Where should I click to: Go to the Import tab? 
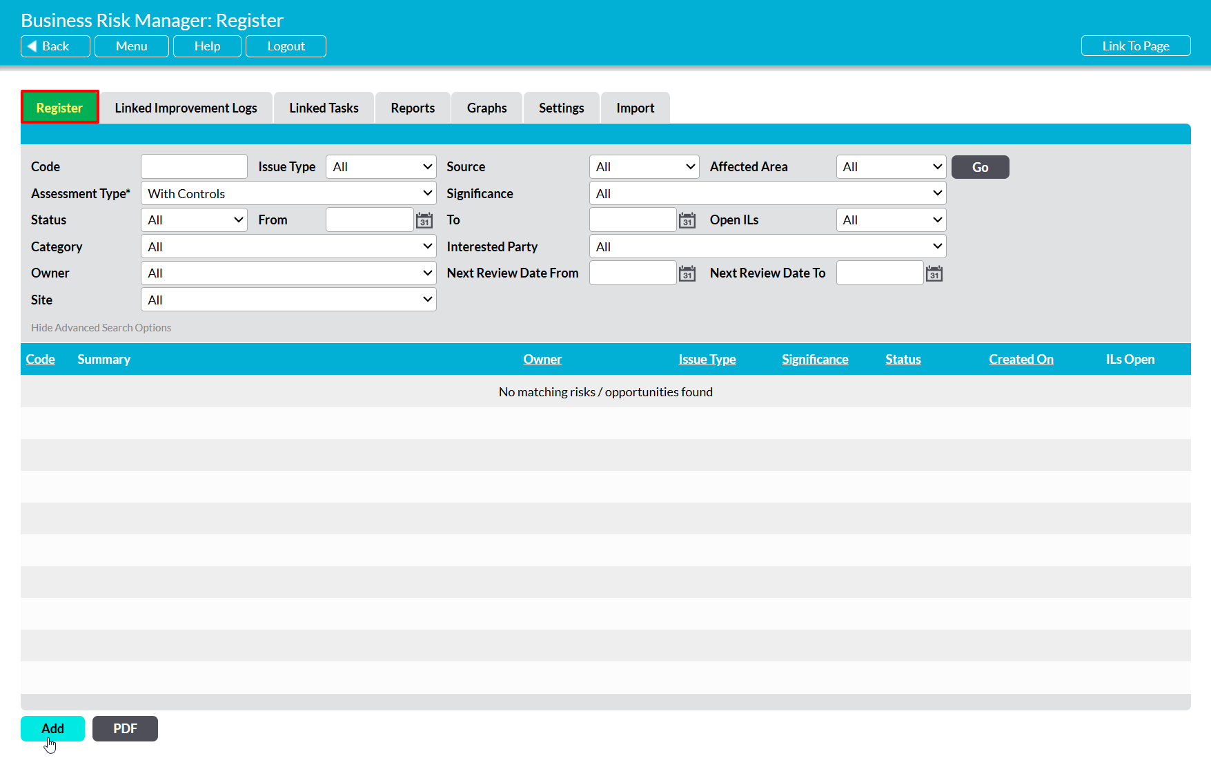coord(636,108)
